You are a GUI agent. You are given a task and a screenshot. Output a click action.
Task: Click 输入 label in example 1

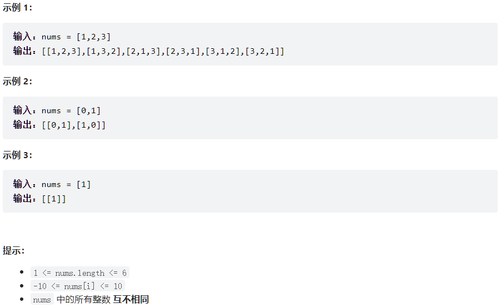22,37
